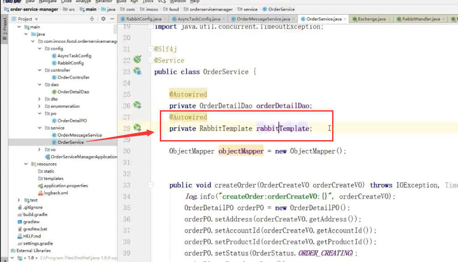Collapse the main folder in project tree

tap(19, 27)
